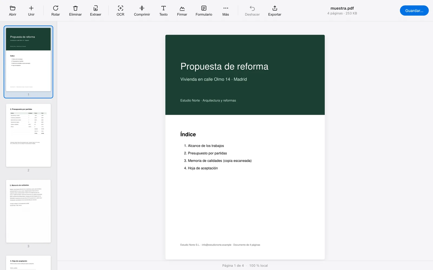
Task: Click index entry '2. Presupuesto por partidas'
Action: pyautogui.click(x=205, y=153)
